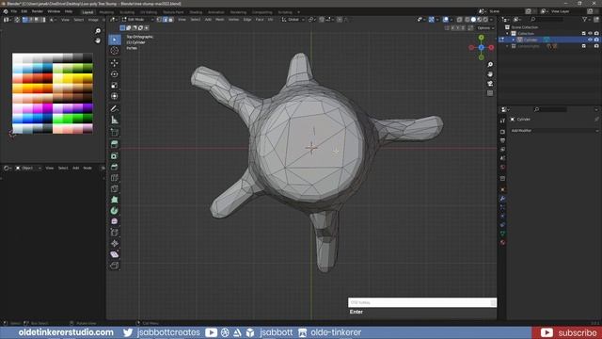Open the Add Modifier dropdown
Image resolution: width=602 pixels, height=339 pixels.
(x=554, y=131)
